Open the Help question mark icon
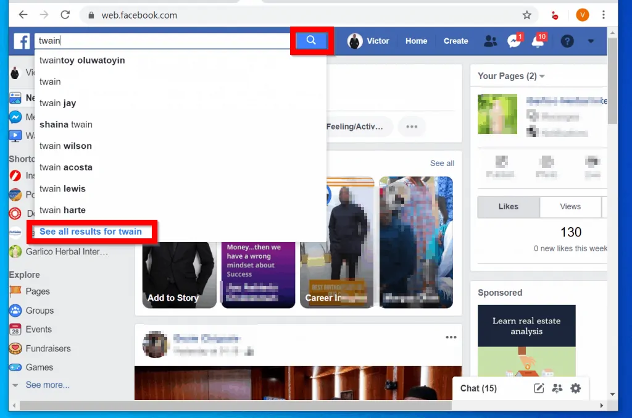This screenshot has width=632, height=418. [566, 40]
